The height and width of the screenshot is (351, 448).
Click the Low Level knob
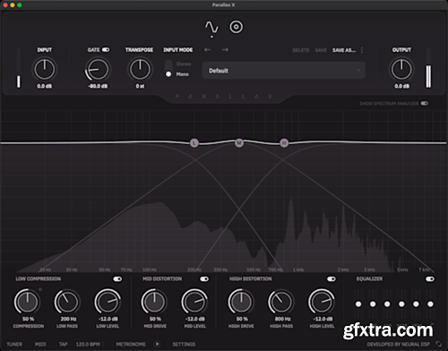coord(108,302)
